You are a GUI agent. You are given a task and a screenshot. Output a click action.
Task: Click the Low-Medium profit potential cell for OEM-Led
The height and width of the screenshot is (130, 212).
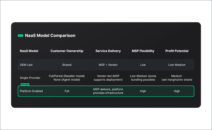(x=177, y=65)
